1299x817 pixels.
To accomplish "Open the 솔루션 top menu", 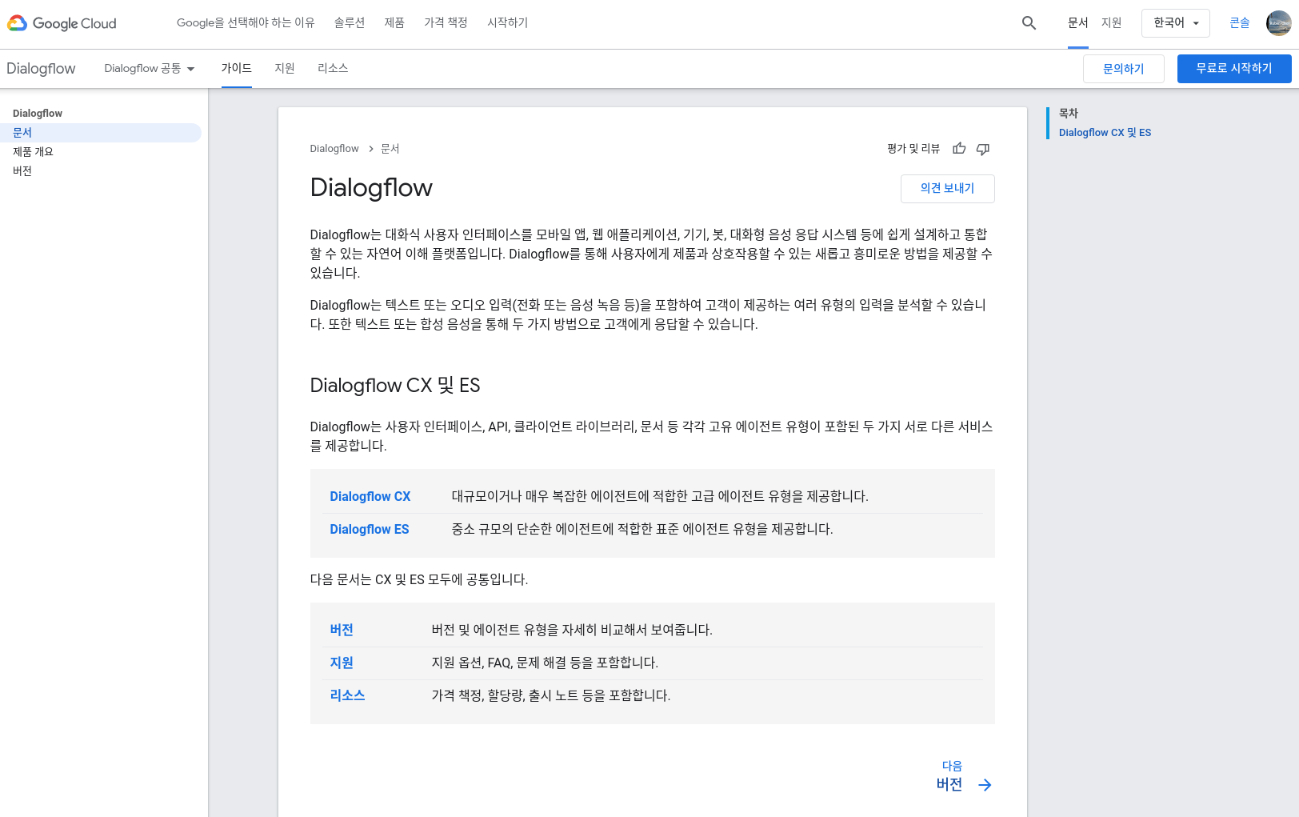I will (350, 23).
